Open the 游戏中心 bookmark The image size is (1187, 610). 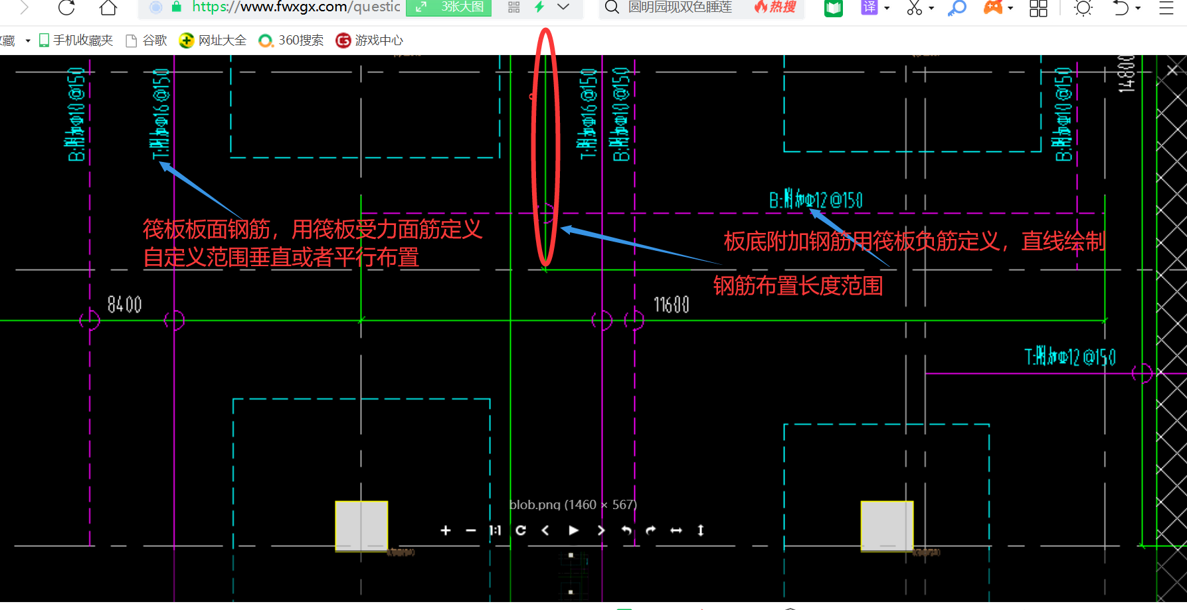(369, 40)
